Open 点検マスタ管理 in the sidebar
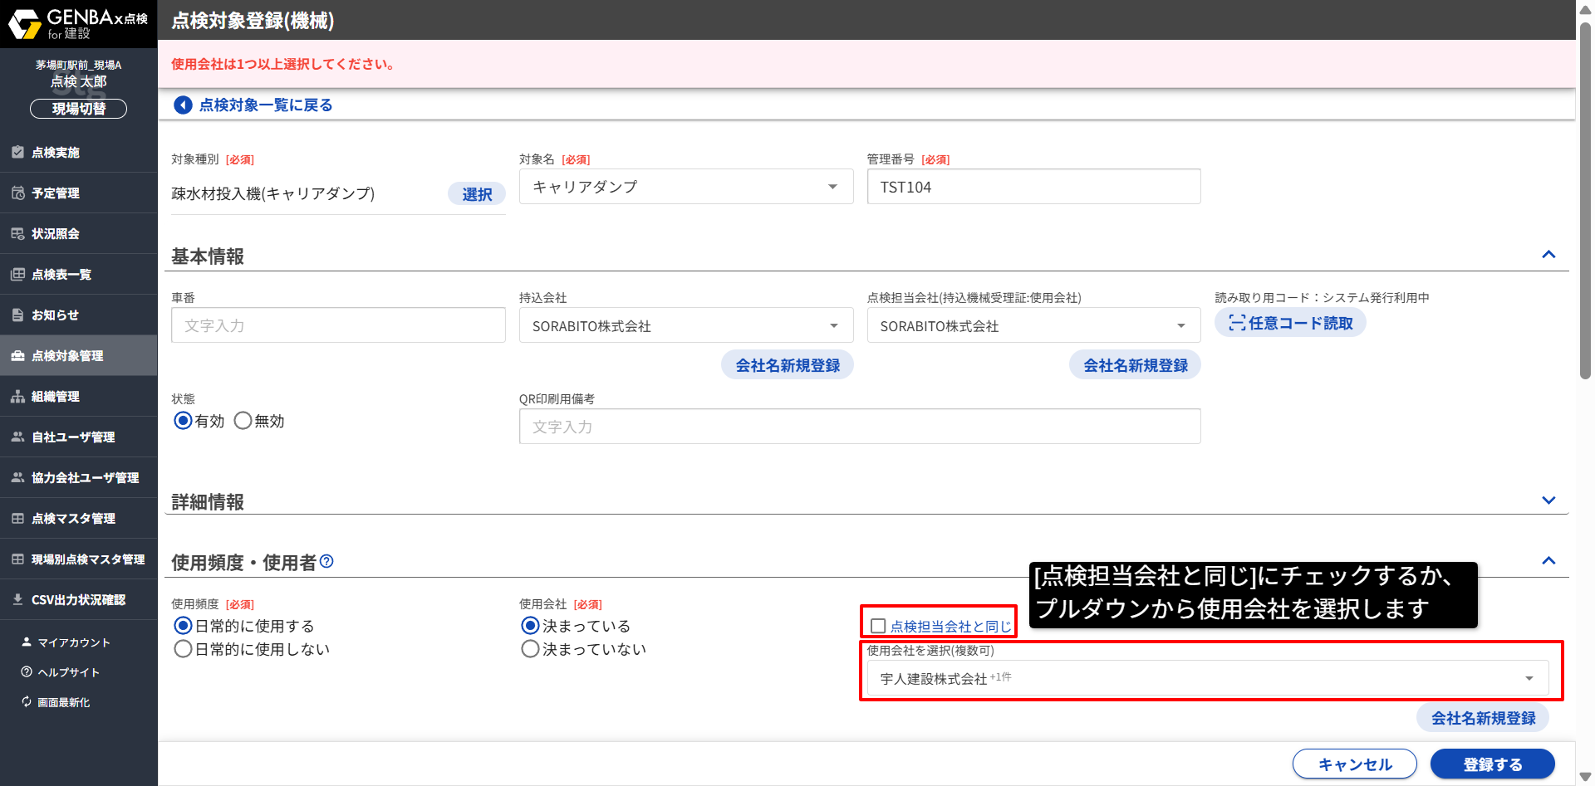 click(73, 519)
